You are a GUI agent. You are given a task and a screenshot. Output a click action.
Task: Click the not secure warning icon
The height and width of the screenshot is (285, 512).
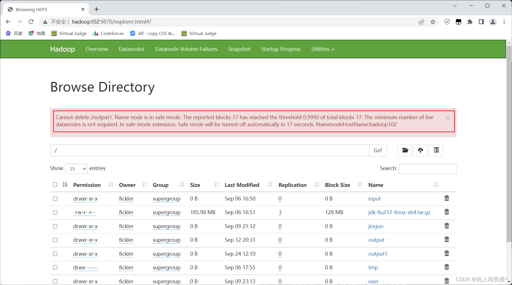tap(45, 22)
